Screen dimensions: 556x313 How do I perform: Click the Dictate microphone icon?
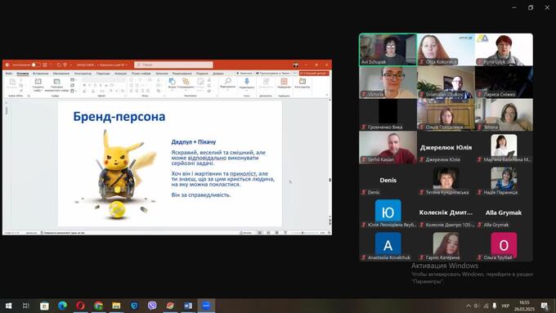tap(247, 82)
